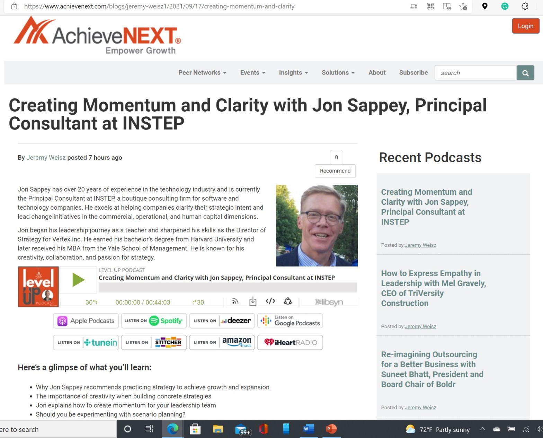
Task: Skip forward 30 seconds in podcast
Action: click(x=198, y=302)
